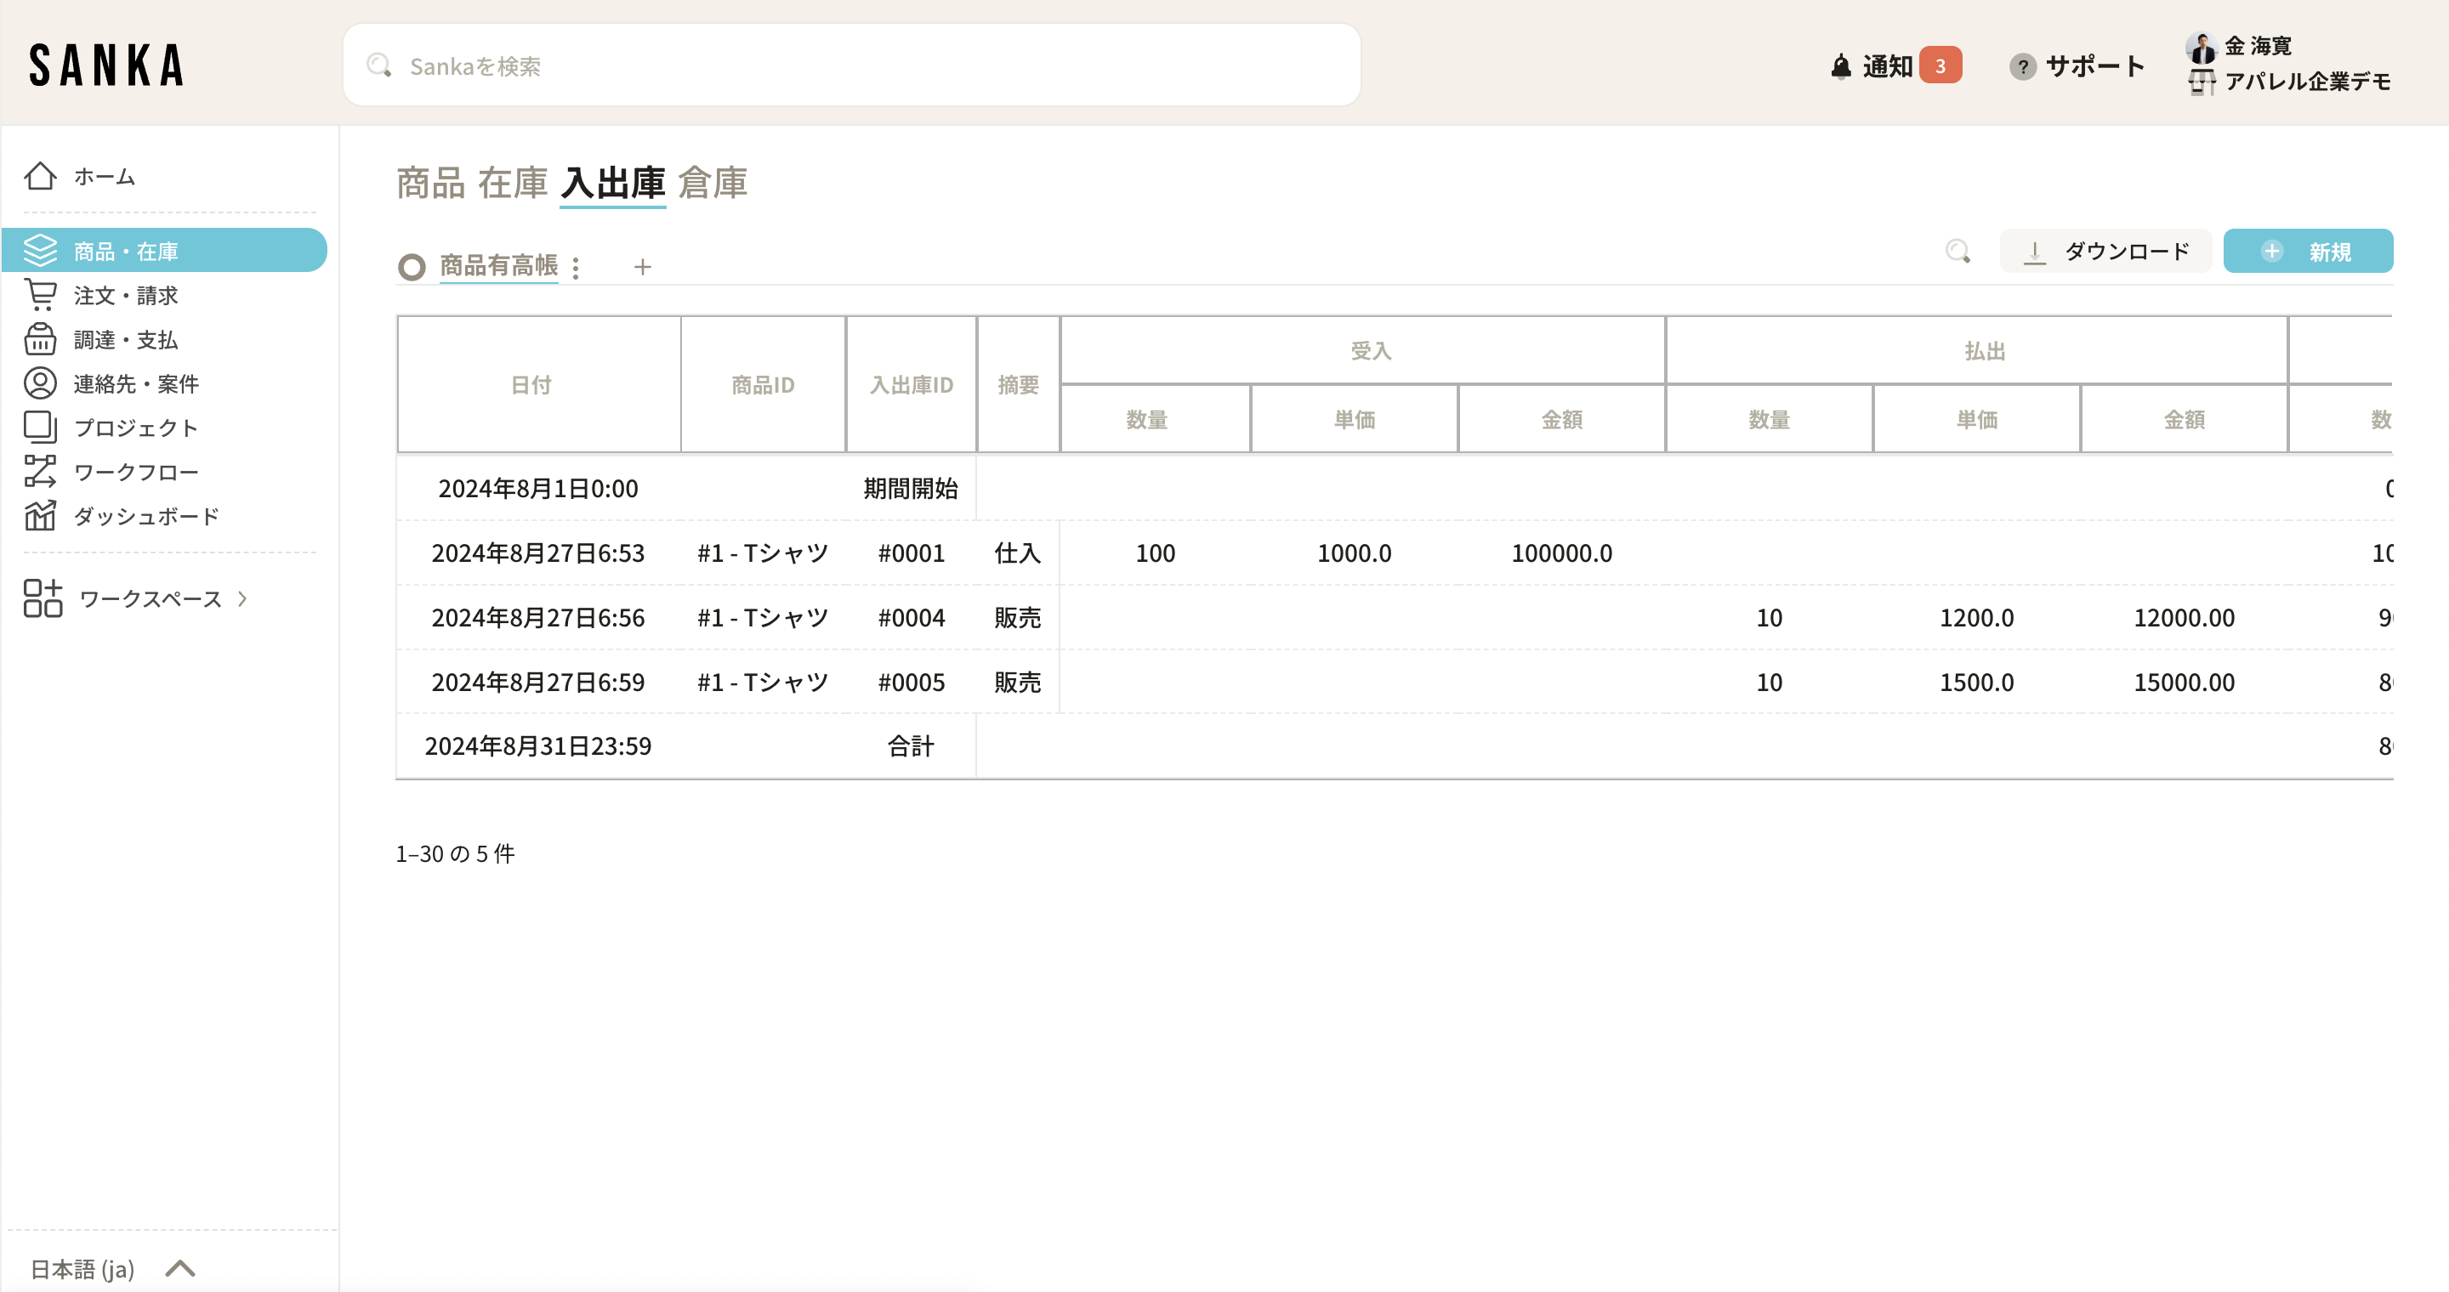Click the 新規 create button
This screenshot has width=2449, height=1292.
(x=2307, y=251)
